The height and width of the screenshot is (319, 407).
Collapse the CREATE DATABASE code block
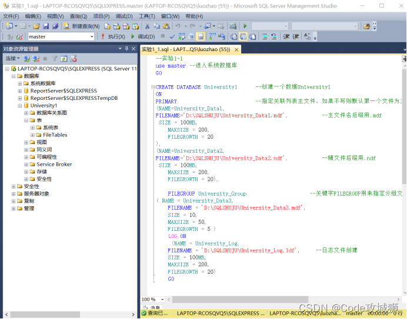point(153,87)
